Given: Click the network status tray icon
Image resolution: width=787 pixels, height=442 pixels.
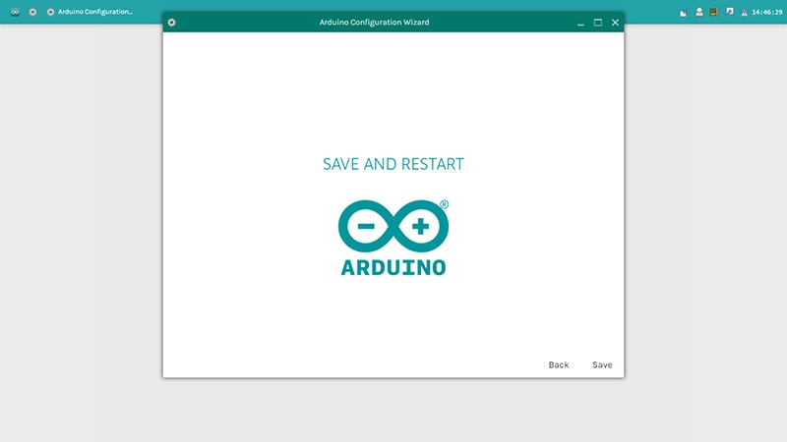Looking at the screenshot, I should coord(684,12).
